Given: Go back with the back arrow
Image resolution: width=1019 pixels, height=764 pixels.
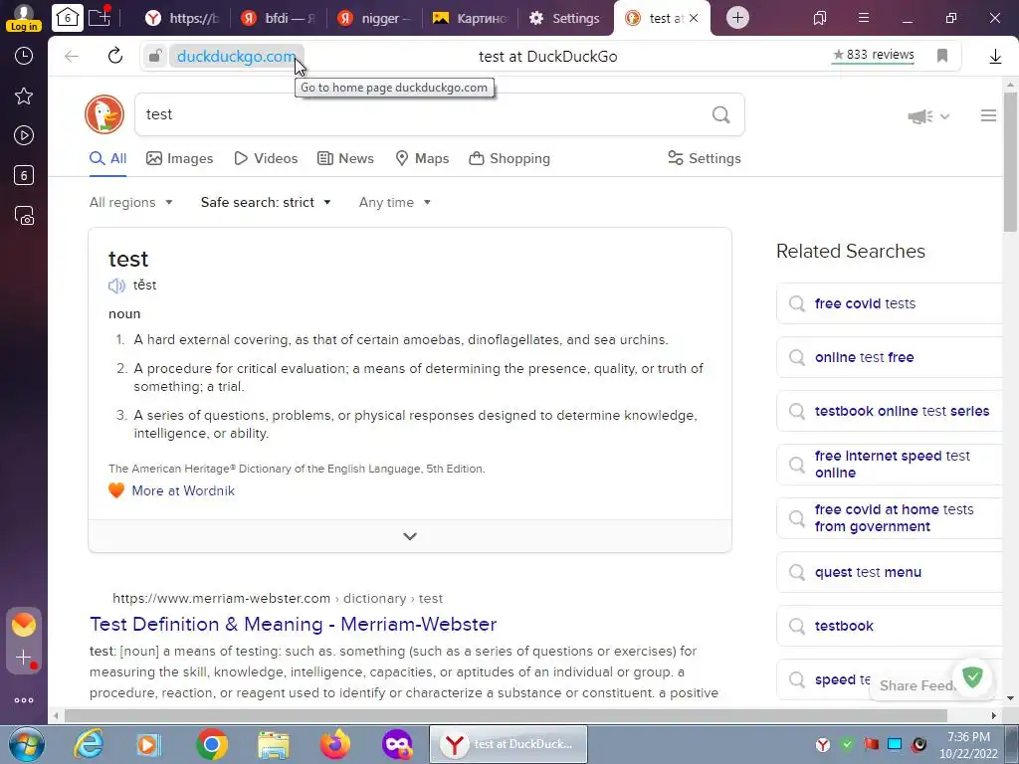Looking at the screenshot, I should pos(72,57).
